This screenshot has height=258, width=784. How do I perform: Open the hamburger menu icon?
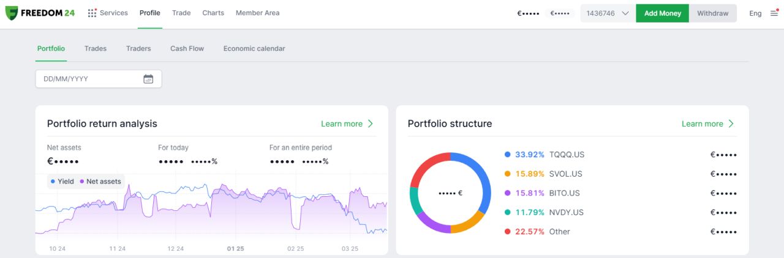coord(774,13)
